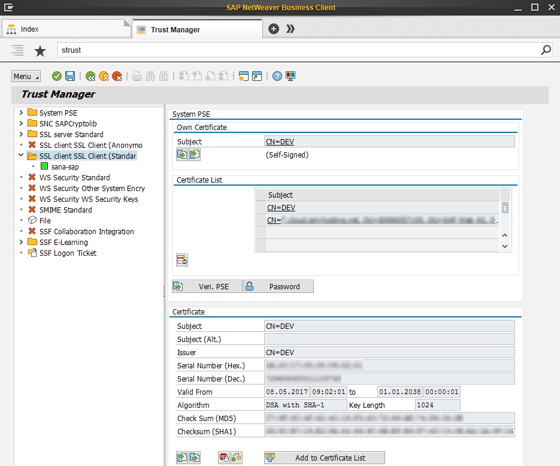The image size is (560, 466).
Task: Click the Help question mark icon
Action: [276, 76]
